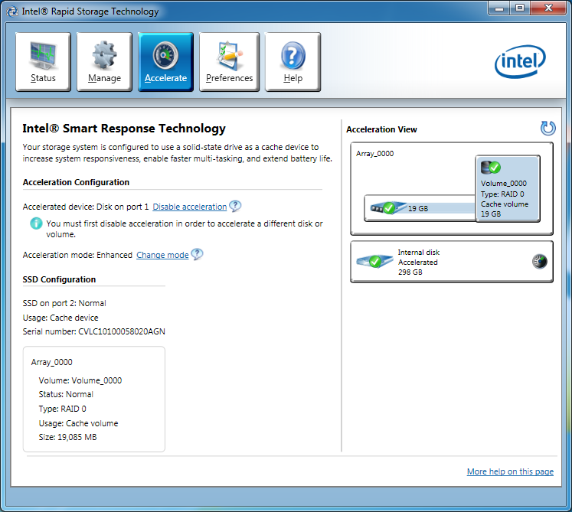
Task: Click the 'Volume: Volume_0000' text
Action: 80,380
